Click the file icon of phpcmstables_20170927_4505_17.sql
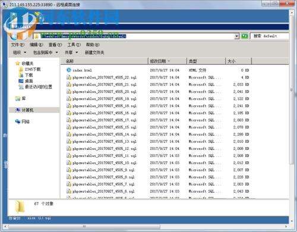 click(x=69, y=120)
